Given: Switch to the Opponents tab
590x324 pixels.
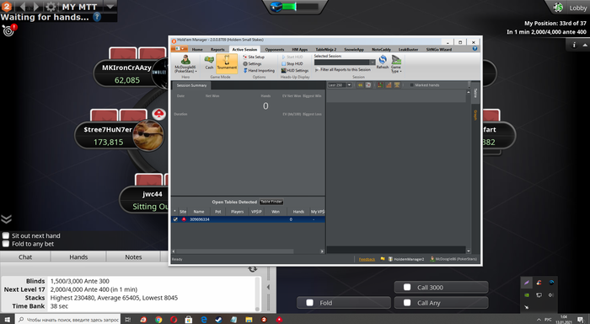Looking at the screenshot, I should click(274, 49).
